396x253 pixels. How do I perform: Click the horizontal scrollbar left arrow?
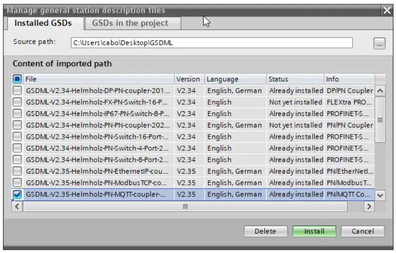[x=17, y=207]
